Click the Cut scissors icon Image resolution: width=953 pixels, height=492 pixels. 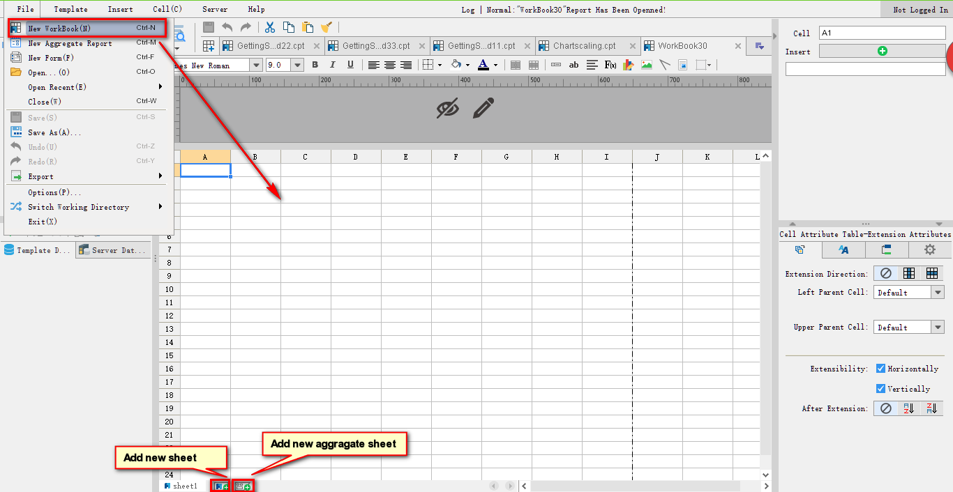click(x=270, y=27)
